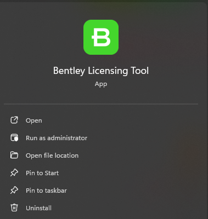Click the Bentley Licensing Tool title text
Screen dimensions: 208x219
[101, 71]
